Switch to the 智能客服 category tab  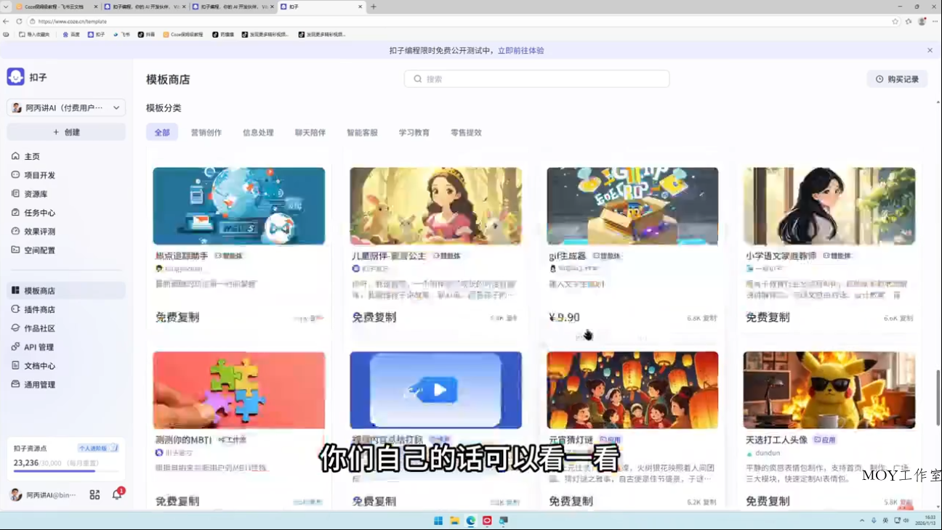click(x=363, y=132)
